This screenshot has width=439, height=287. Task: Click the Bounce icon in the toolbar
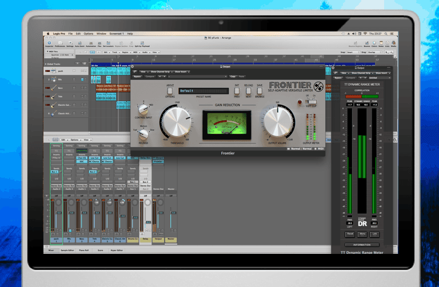[367, 44]
